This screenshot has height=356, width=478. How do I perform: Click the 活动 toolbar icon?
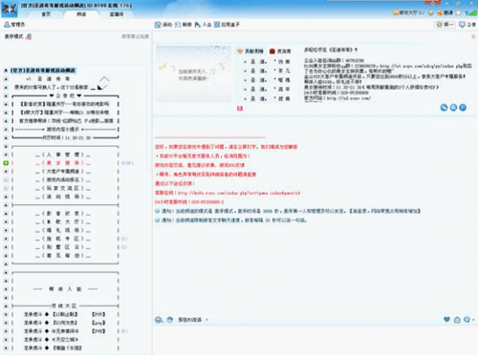click(158, 25)
